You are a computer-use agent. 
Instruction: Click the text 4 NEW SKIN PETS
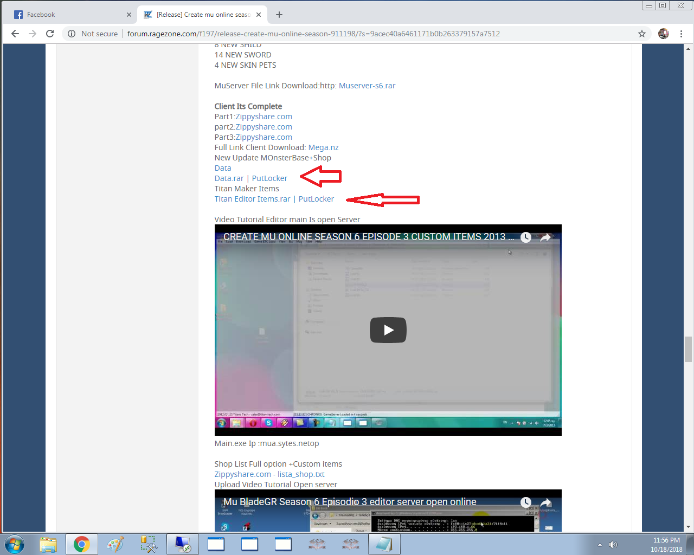coord(246,65)
